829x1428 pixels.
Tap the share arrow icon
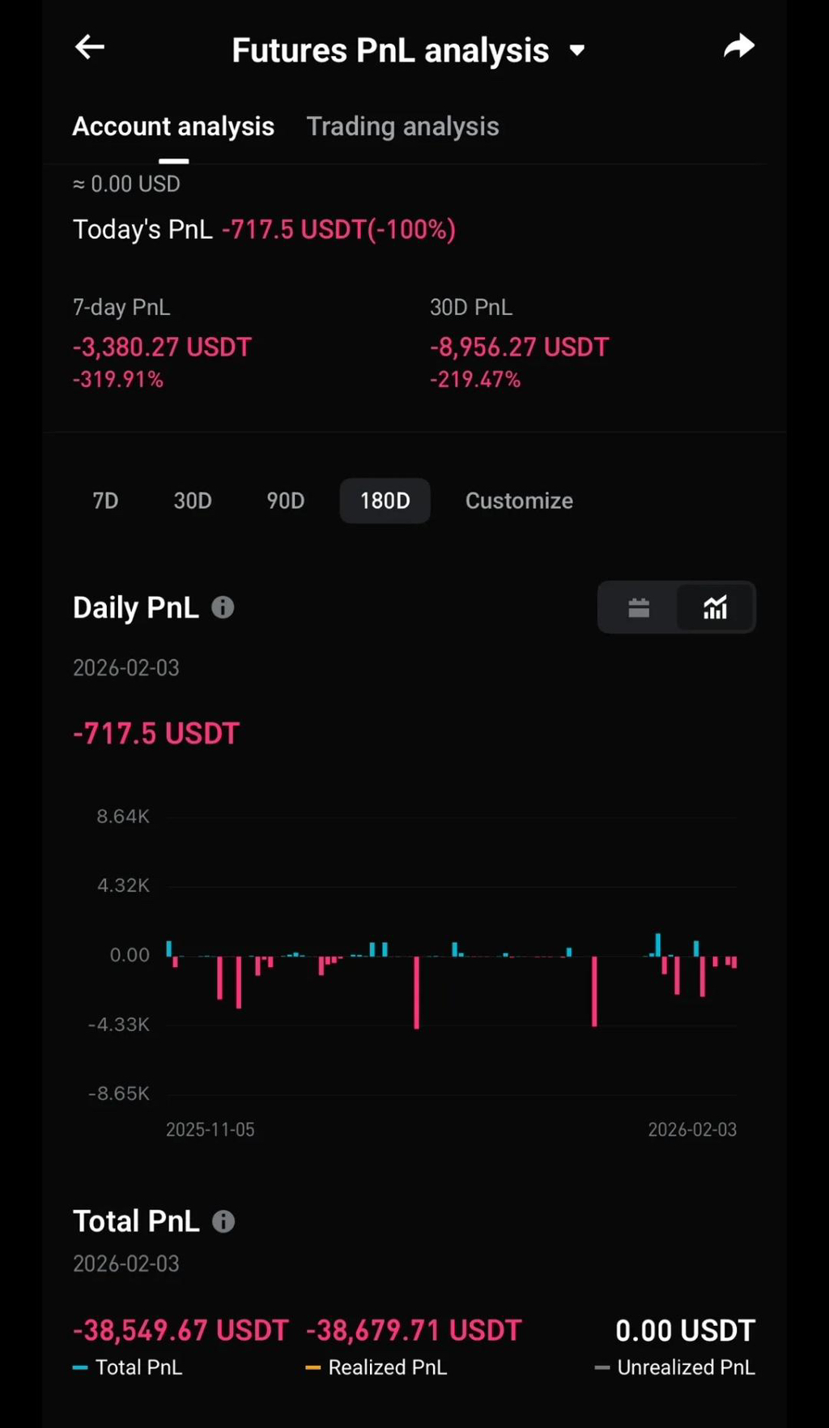click(x=738, y=47)
